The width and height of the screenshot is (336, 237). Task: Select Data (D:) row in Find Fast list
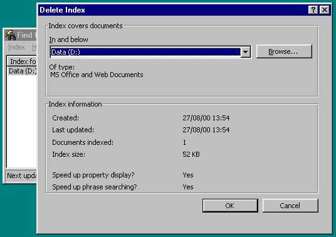[x=23, y=71]
